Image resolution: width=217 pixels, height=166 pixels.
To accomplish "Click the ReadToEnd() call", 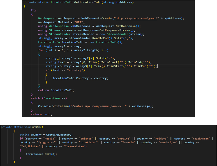I will tap(102, 38).
